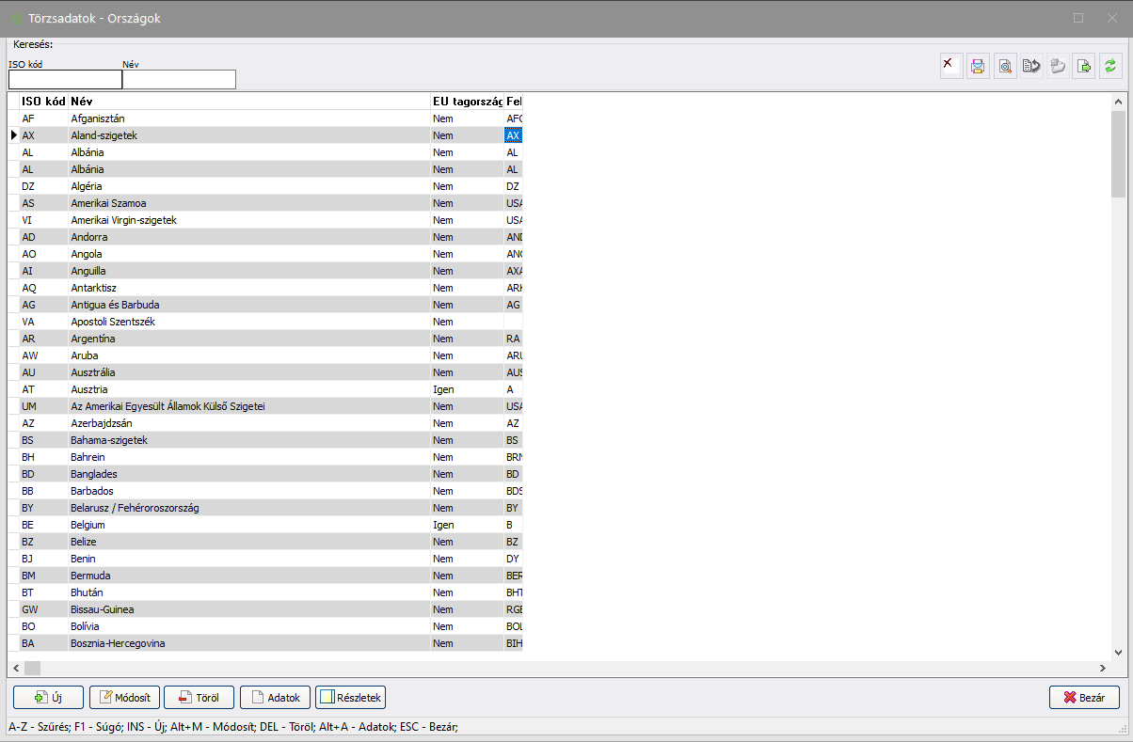Click the Név search input field
Image resolution: width=1133 pixels, height=742 pixels.
tap(179, 80)
